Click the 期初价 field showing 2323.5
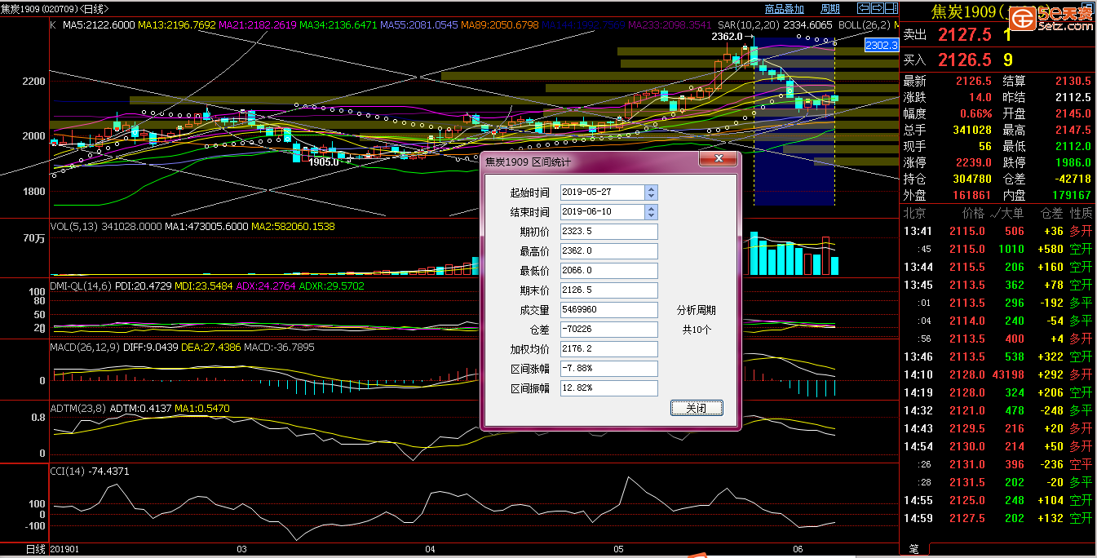Screen dimensions: 1097x558 [609, 232]
